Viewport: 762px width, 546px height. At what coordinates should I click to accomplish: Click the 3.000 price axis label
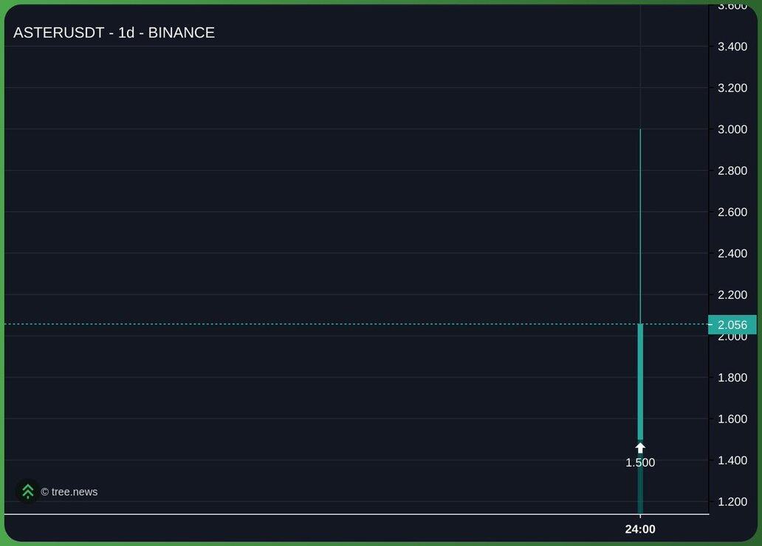tap(732, 130)
